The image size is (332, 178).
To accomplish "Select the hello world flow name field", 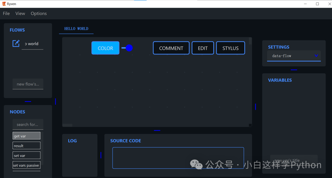I will [32, 44].
